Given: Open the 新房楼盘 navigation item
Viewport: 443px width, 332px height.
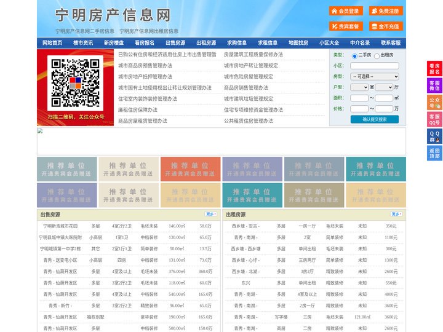Looking at the screenshot, I should (114, 43).
